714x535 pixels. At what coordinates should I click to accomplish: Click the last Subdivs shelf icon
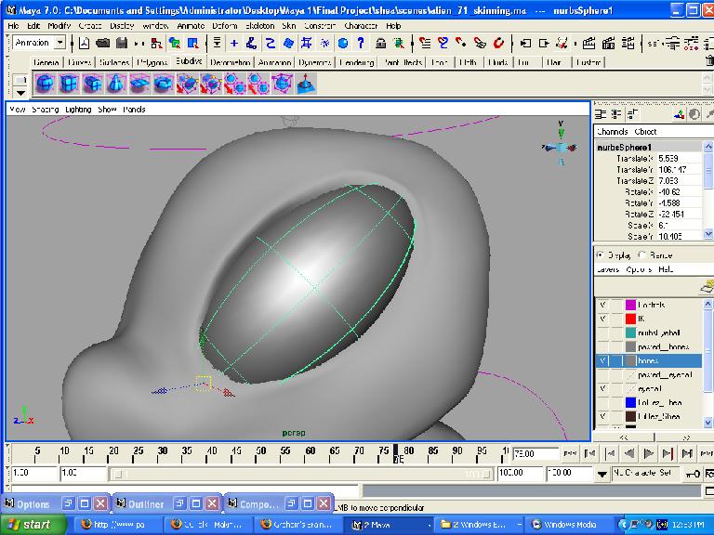coord(306,85)
